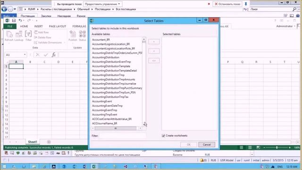The image size is (302, 170).
Task: Click the navigation back arrow in the AX window
Action: pos(4,9)
